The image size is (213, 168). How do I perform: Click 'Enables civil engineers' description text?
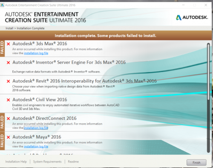point(66,107)
